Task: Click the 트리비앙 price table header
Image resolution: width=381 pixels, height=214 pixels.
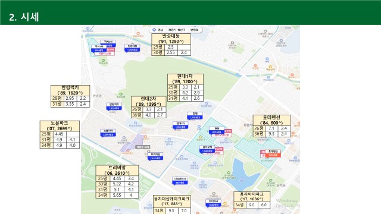Action: (117, 171)
